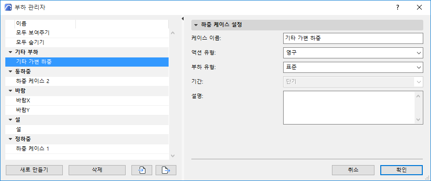Close the 부하 관리자 dialog

coord(419,7)
